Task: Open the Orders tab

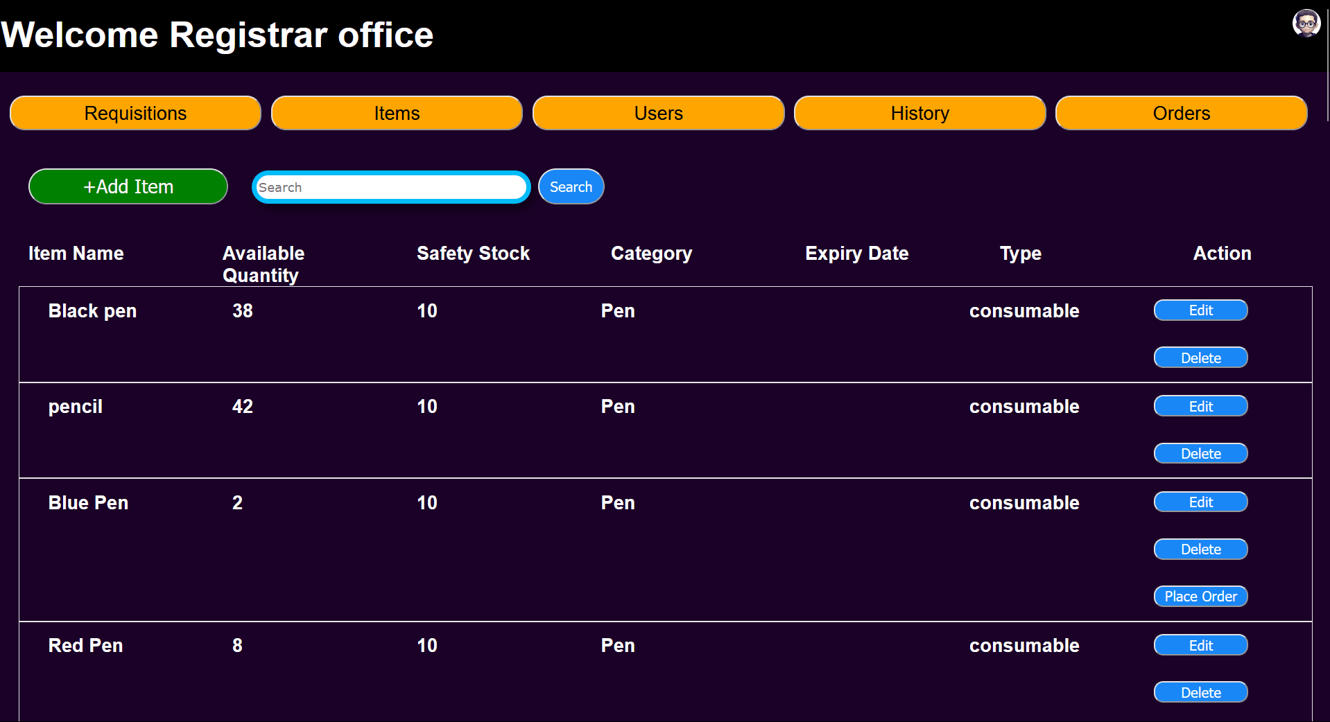Action: [x=1181, y=113]
